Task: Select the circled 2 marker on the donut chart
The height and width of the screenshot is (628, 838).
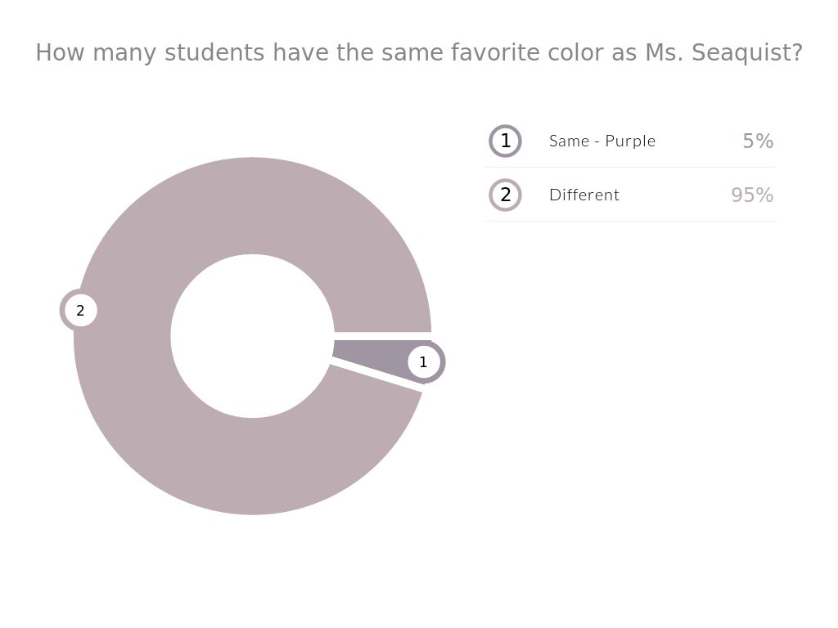Action: tap(80, 311)
